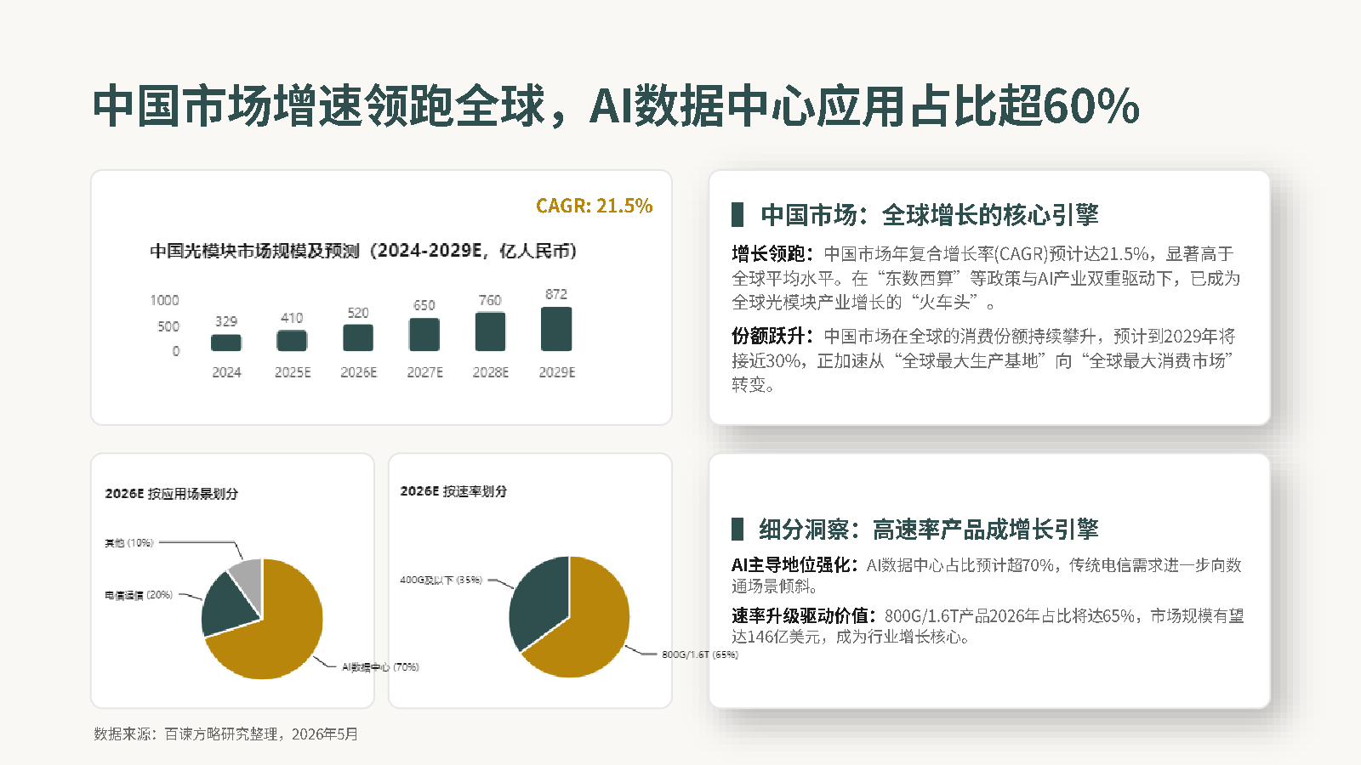The height and width of the screenshot is (765, 1361).
Task: Click the slide title about 中国市场增速领跑全球
Action: pyautogui.click(x=616, y=106)
